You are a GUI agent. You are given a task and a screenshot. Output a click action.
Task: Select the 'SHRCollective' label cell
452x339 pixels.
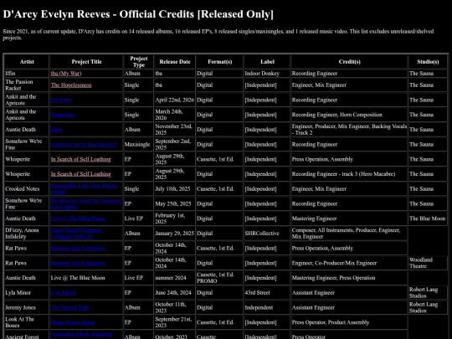coord(267,234)
